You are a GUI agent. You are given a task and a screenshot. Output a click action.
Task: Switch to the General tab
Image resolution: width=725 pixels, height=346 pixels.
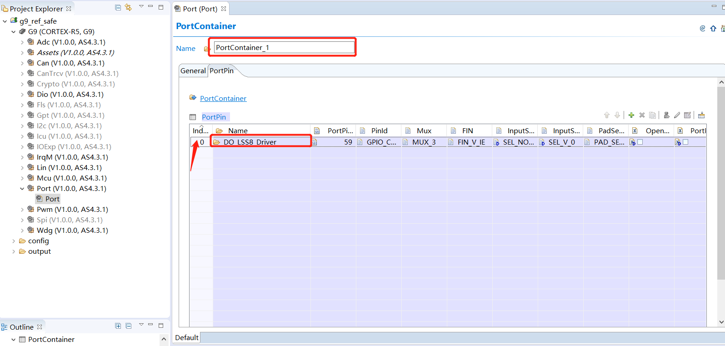tap(193, 70)
